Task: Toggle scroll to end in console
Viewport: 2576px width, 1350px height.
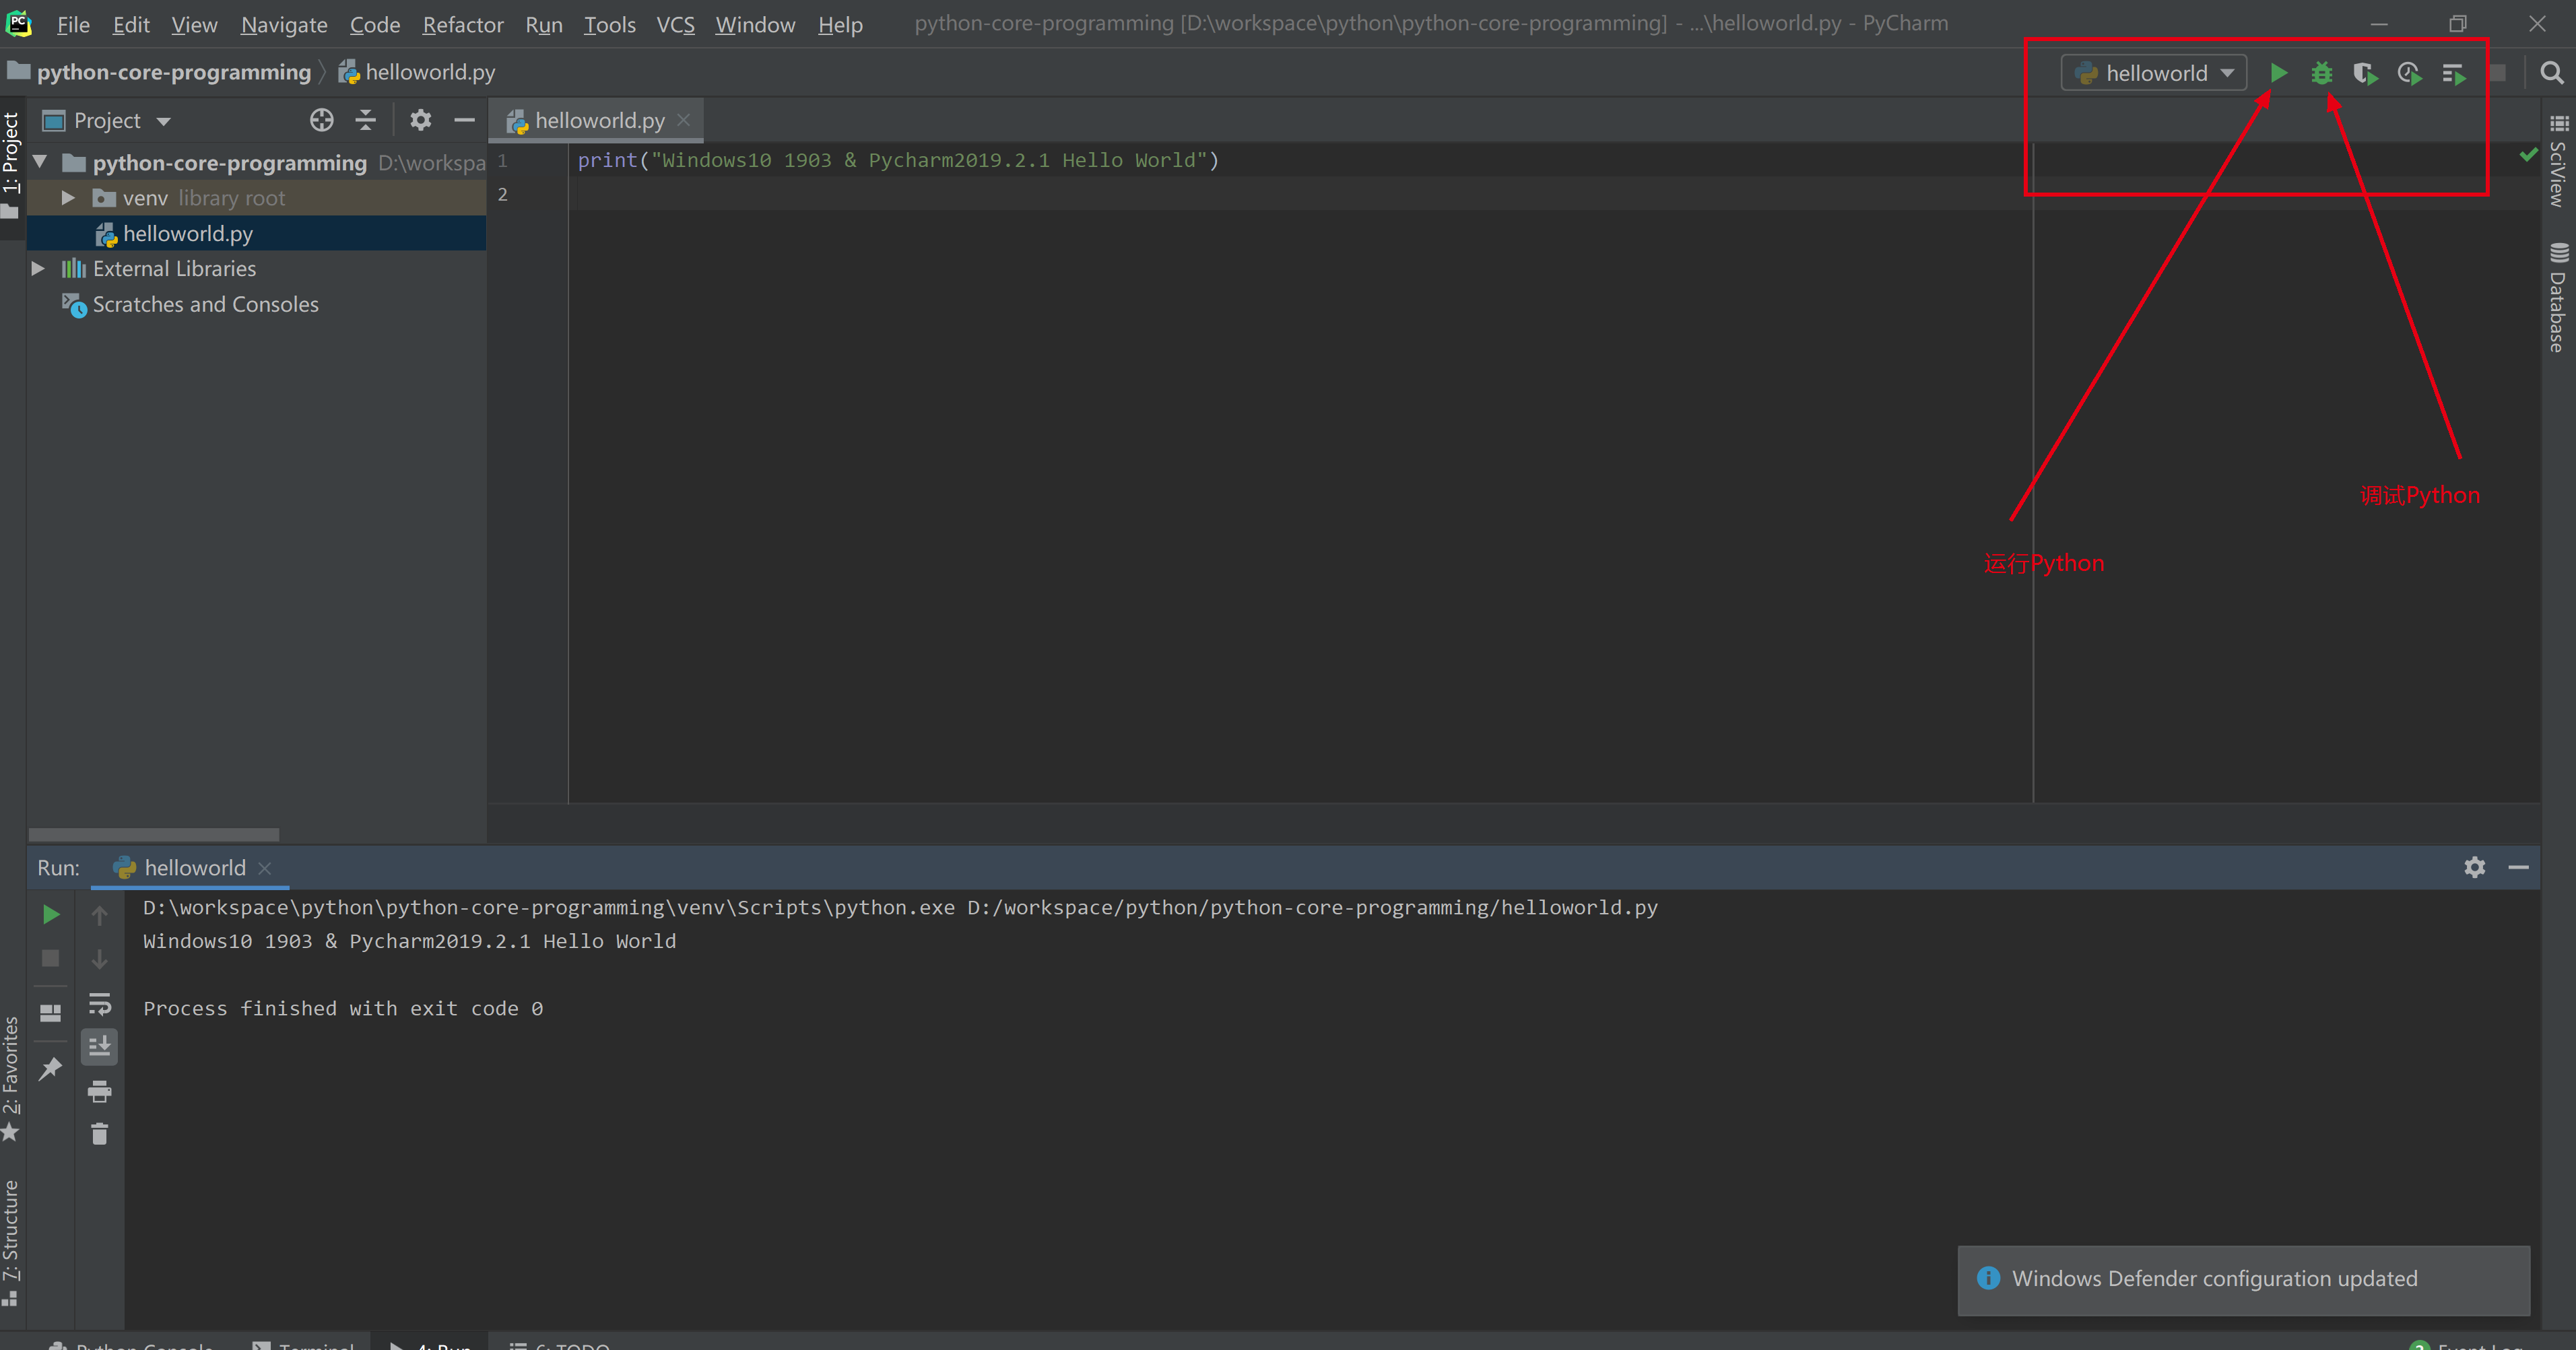Action: (99, 1047)
